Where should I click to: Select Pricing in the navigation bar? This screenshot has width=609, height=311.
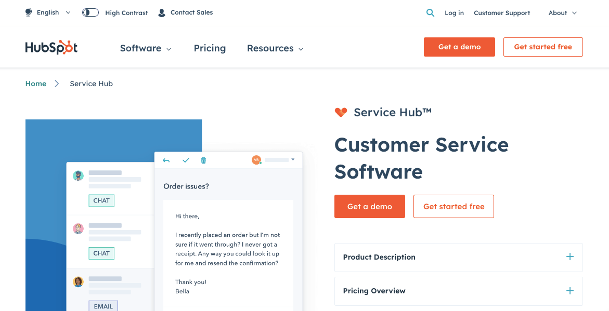(210, 48)
